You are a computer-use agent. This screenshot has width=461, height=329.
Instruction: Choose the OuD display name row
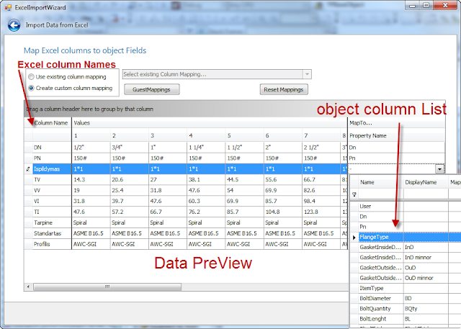(426, 268)
